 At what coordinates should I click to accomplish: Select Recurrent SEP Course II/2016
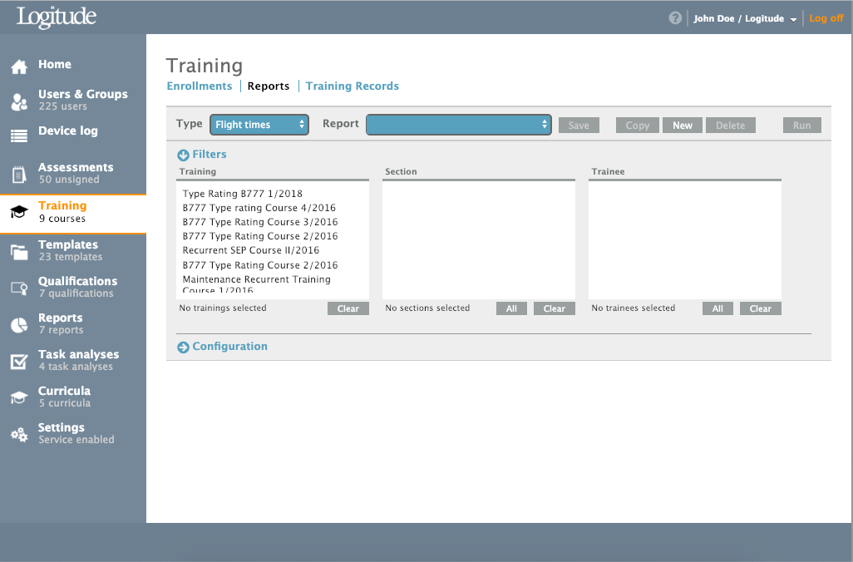pyautogui.click(x=251, y=250)
